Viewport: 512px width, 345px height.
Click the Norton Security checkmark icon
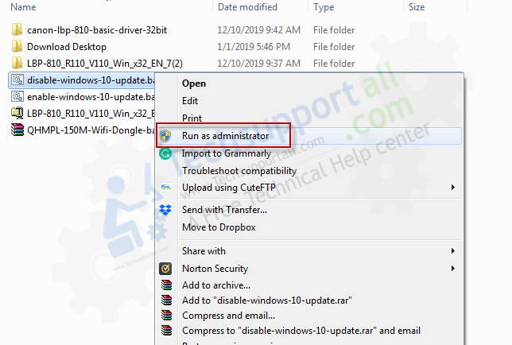pyautogui.click(x=165, y=269)
